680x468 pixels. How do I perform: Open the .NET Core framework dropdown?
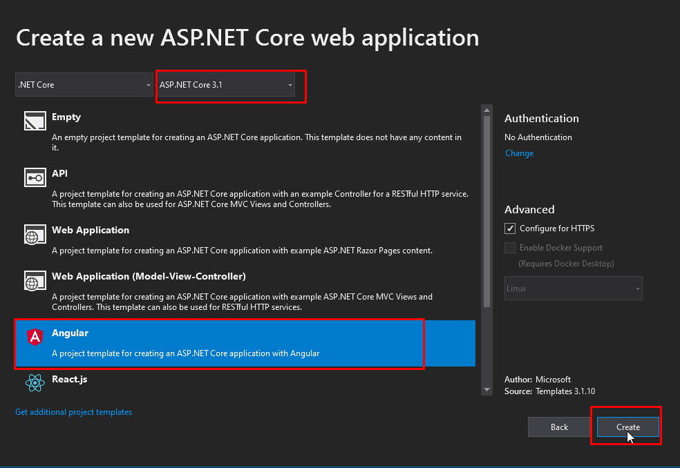tap(84, 85)
